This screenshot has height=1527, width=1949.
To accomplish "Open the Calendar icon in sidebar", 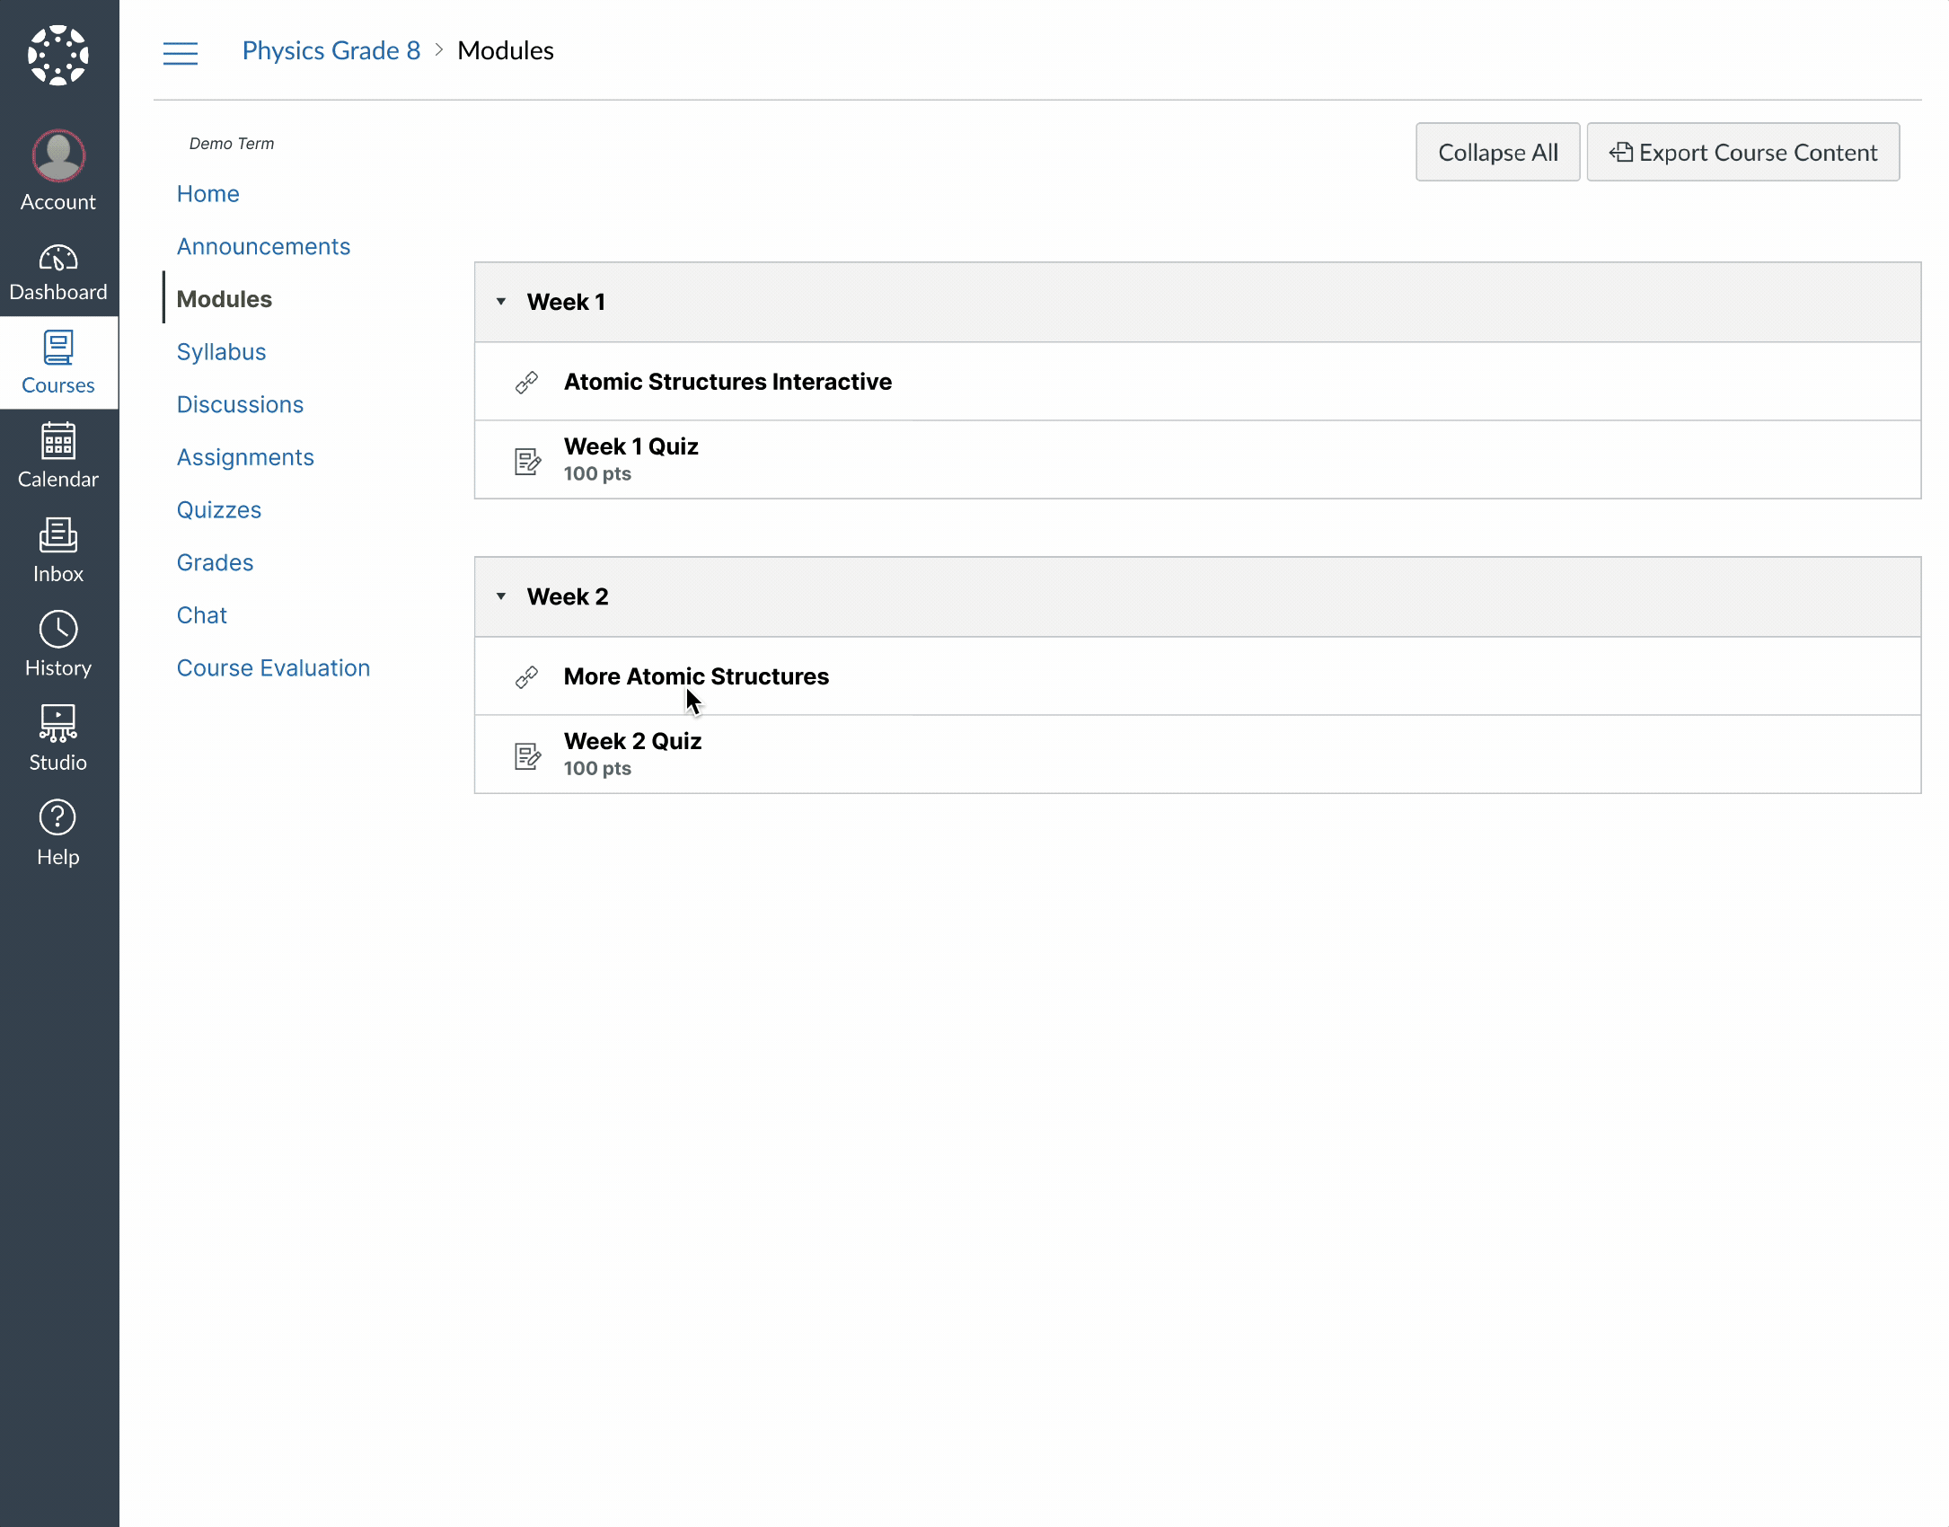I will click(58, 441).
